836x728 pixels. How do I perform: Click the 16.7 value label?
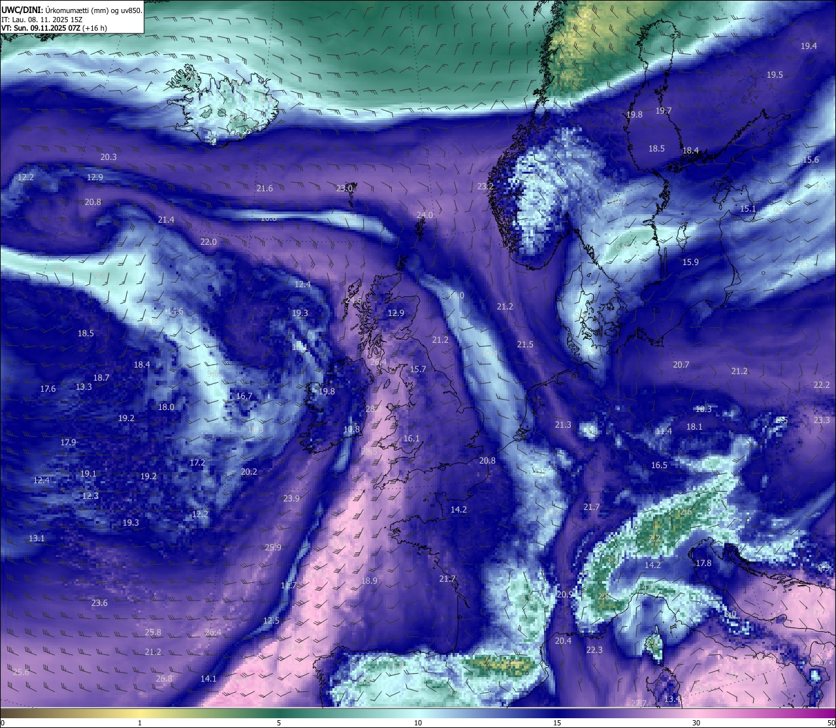(x=244, y=396)
